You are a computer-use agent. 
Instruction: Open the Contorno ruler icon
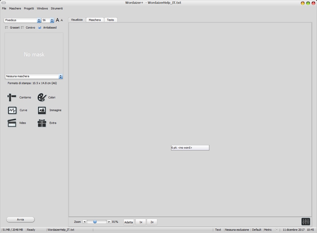(x=12, y=97)
